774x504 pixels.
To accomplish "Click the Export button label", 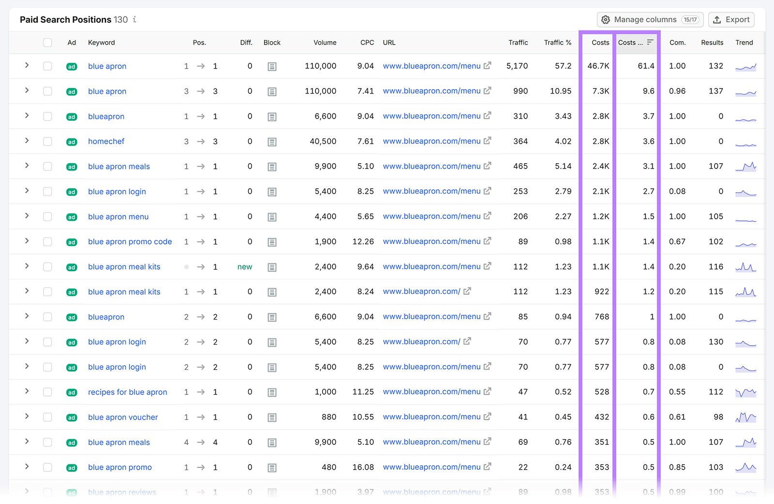I will 737,20.
